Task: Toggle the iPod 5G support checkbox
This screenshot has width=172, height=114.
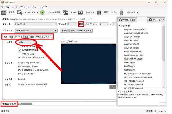Action: point(19,54)
